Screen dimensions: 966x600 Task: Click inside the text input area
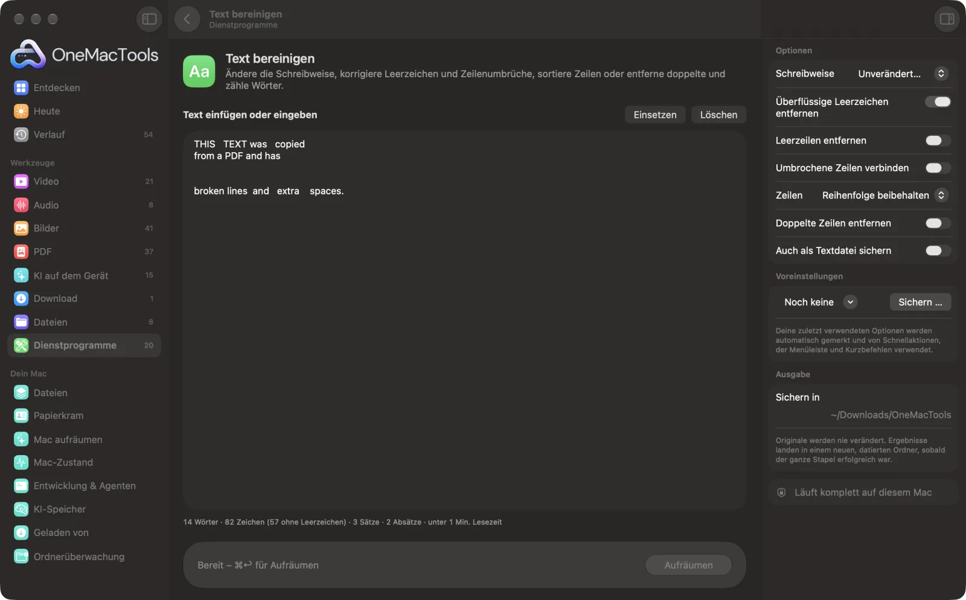464,321
